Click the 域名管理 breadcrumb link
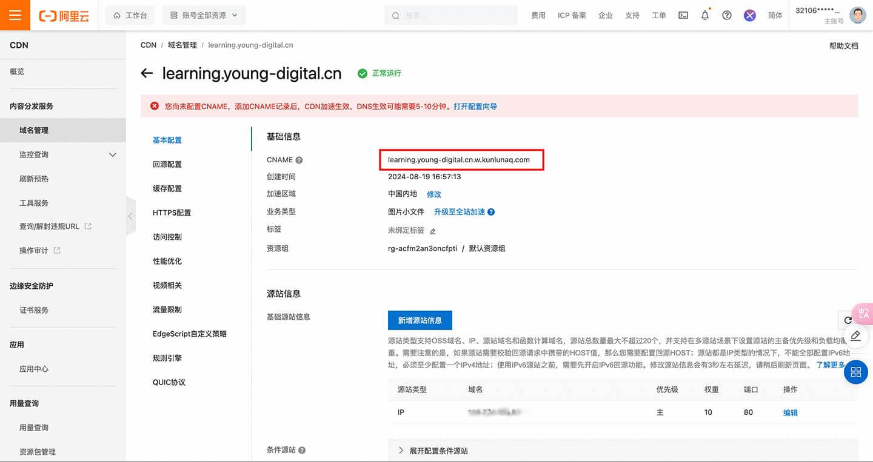This screenshot has height=462, width=873. click(x=182, y=45)
